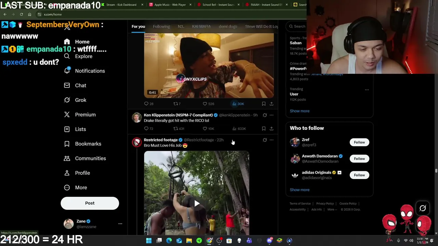Reply to Ken Klippenstein's post
438x246 pixels.
(149, 129)
